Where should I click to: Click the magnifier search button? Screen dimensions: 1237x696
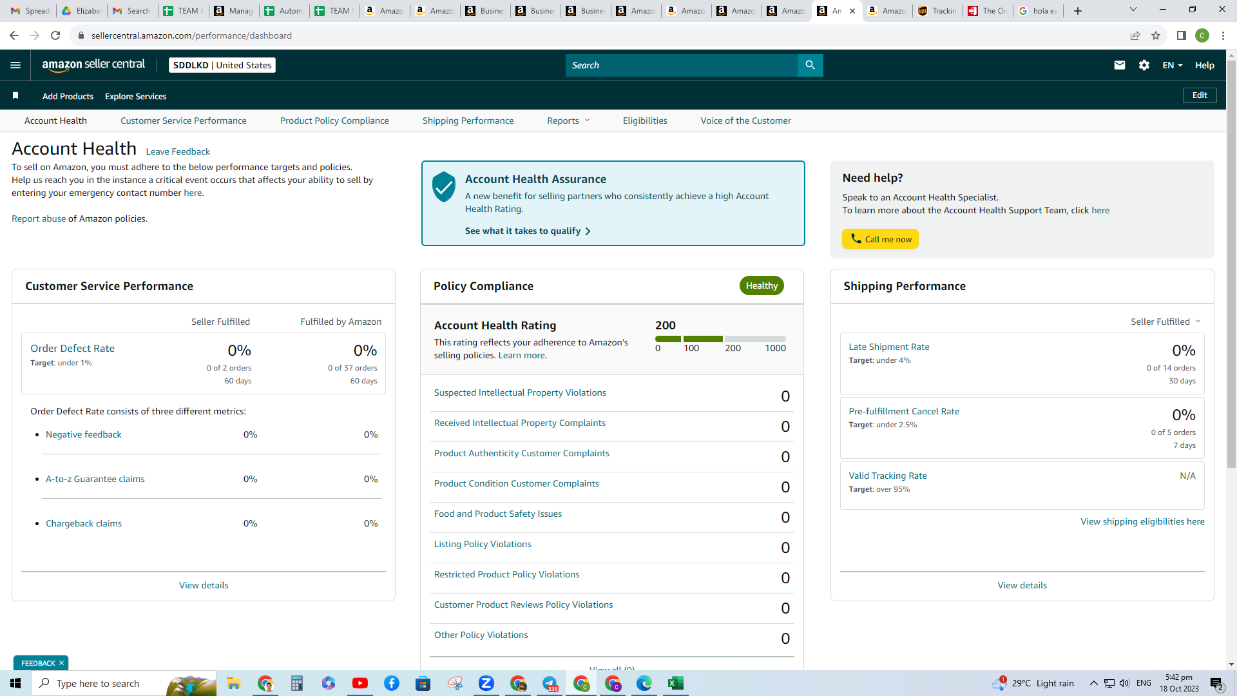pos(810,65)
